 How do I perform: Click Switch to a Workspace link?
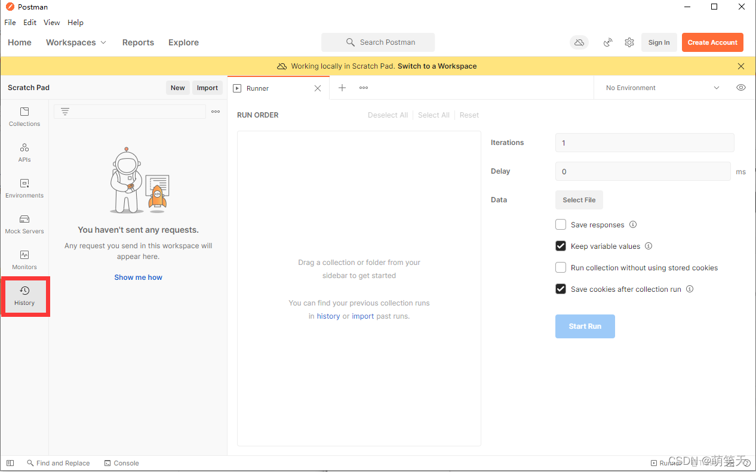click(x=437, y=66)
